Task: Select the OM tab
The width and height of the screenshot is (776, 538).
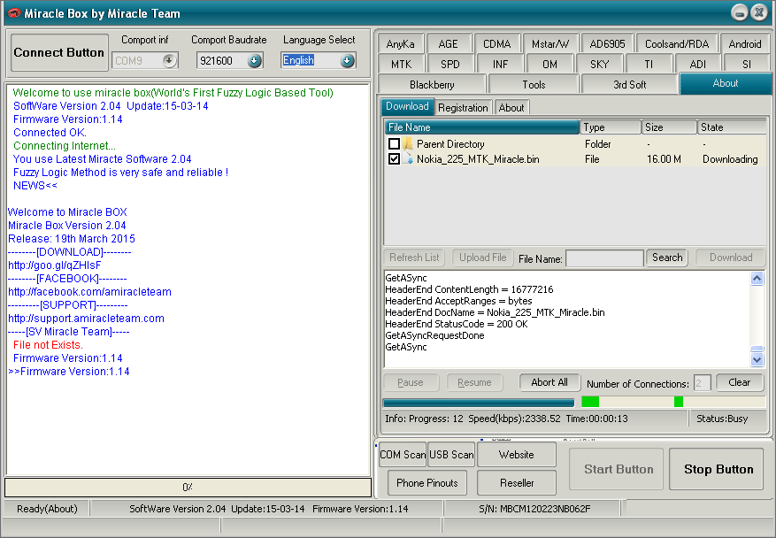Action: (x=549, y=65)
